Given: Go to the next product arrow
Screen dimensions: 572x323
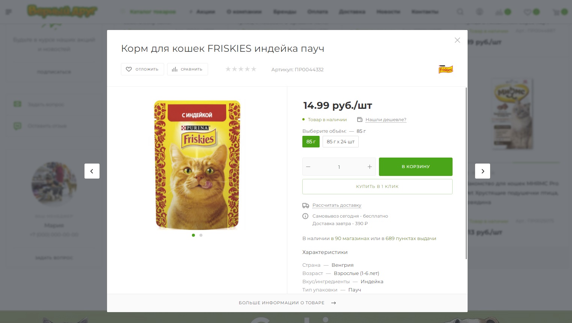Looking at the screenshot, I should 483,171.
